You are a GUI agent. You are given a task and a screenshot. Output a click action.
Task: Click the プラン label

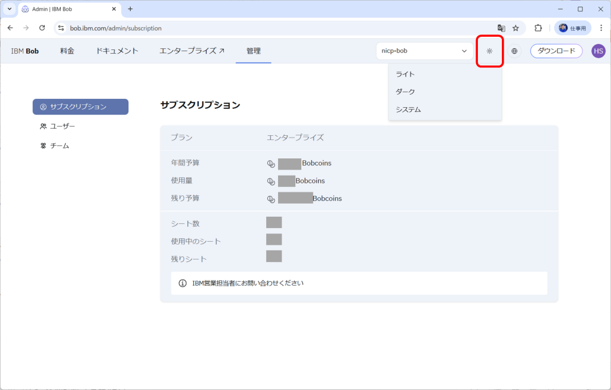click(x=181, y=138)
